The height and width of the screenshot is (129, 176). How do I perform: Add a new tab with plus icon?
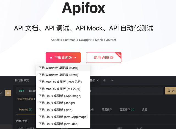pos(104,80)
